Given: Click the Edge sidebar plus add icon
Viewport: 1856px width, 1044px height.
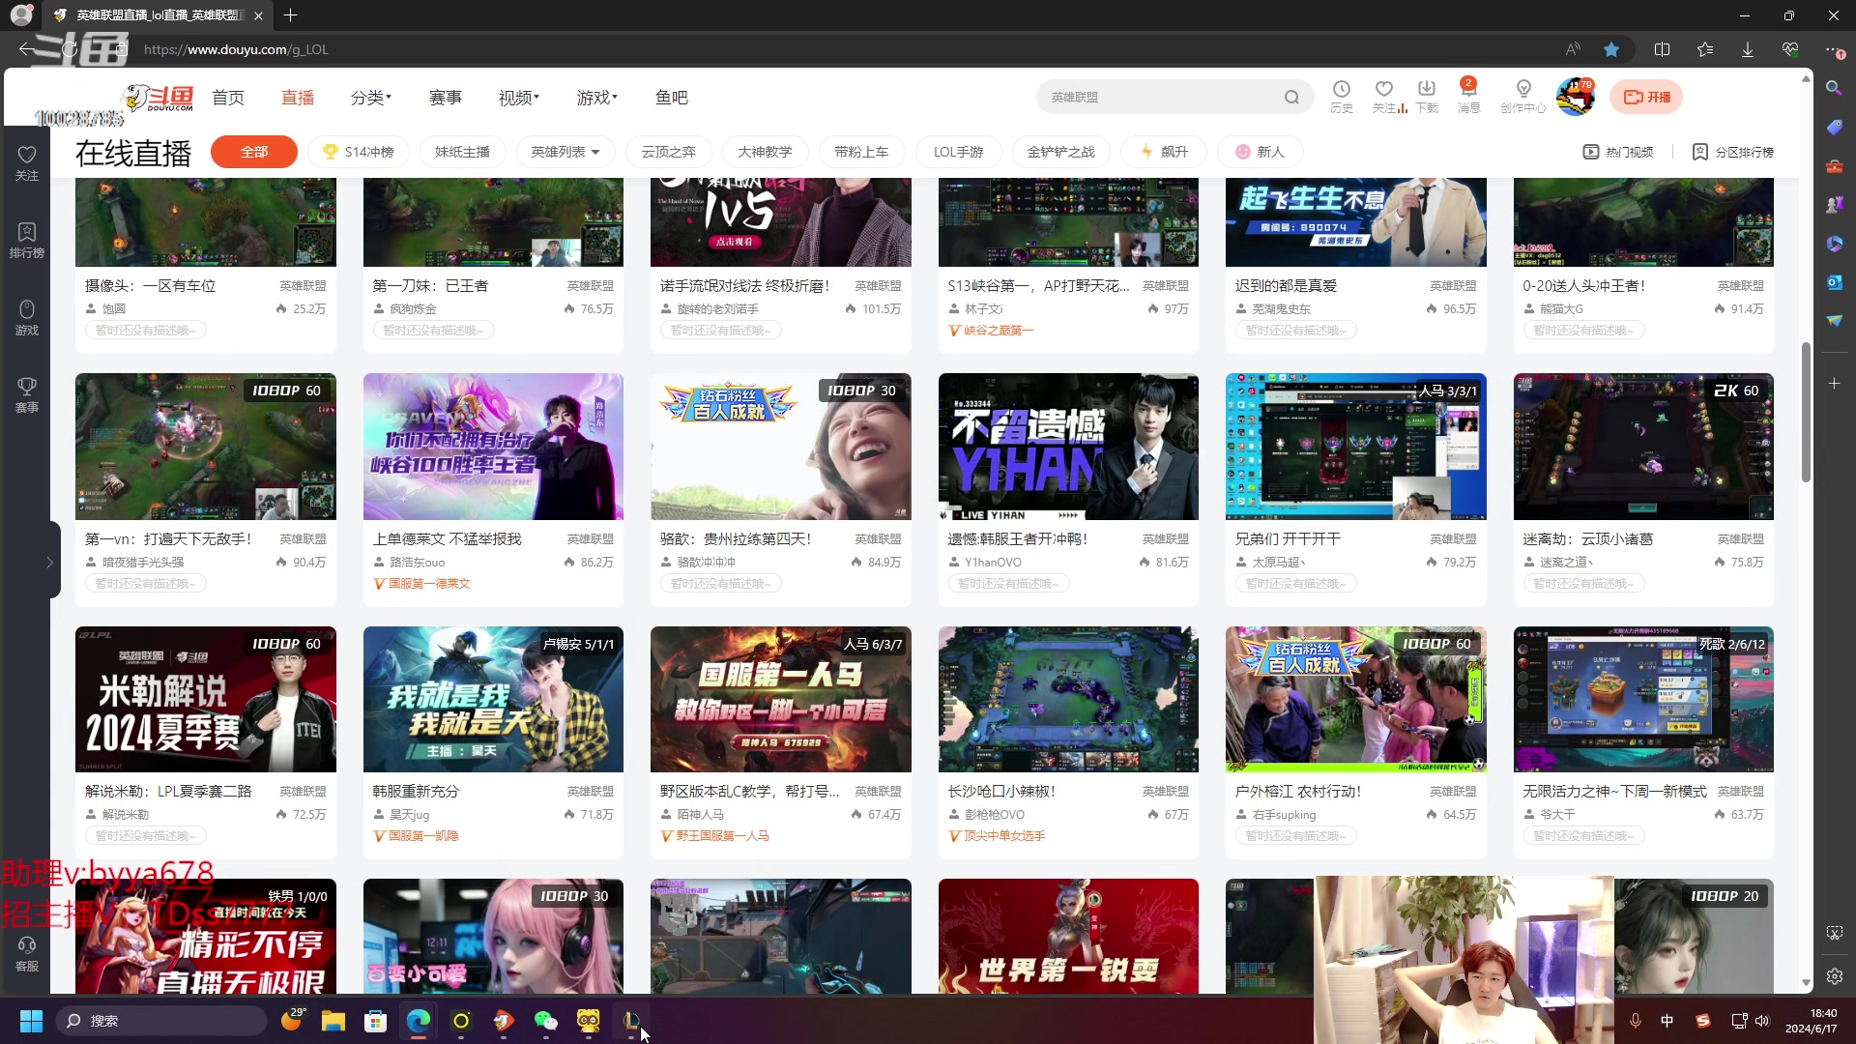Looking at the screenshot, I should [x=1834, y=384].
